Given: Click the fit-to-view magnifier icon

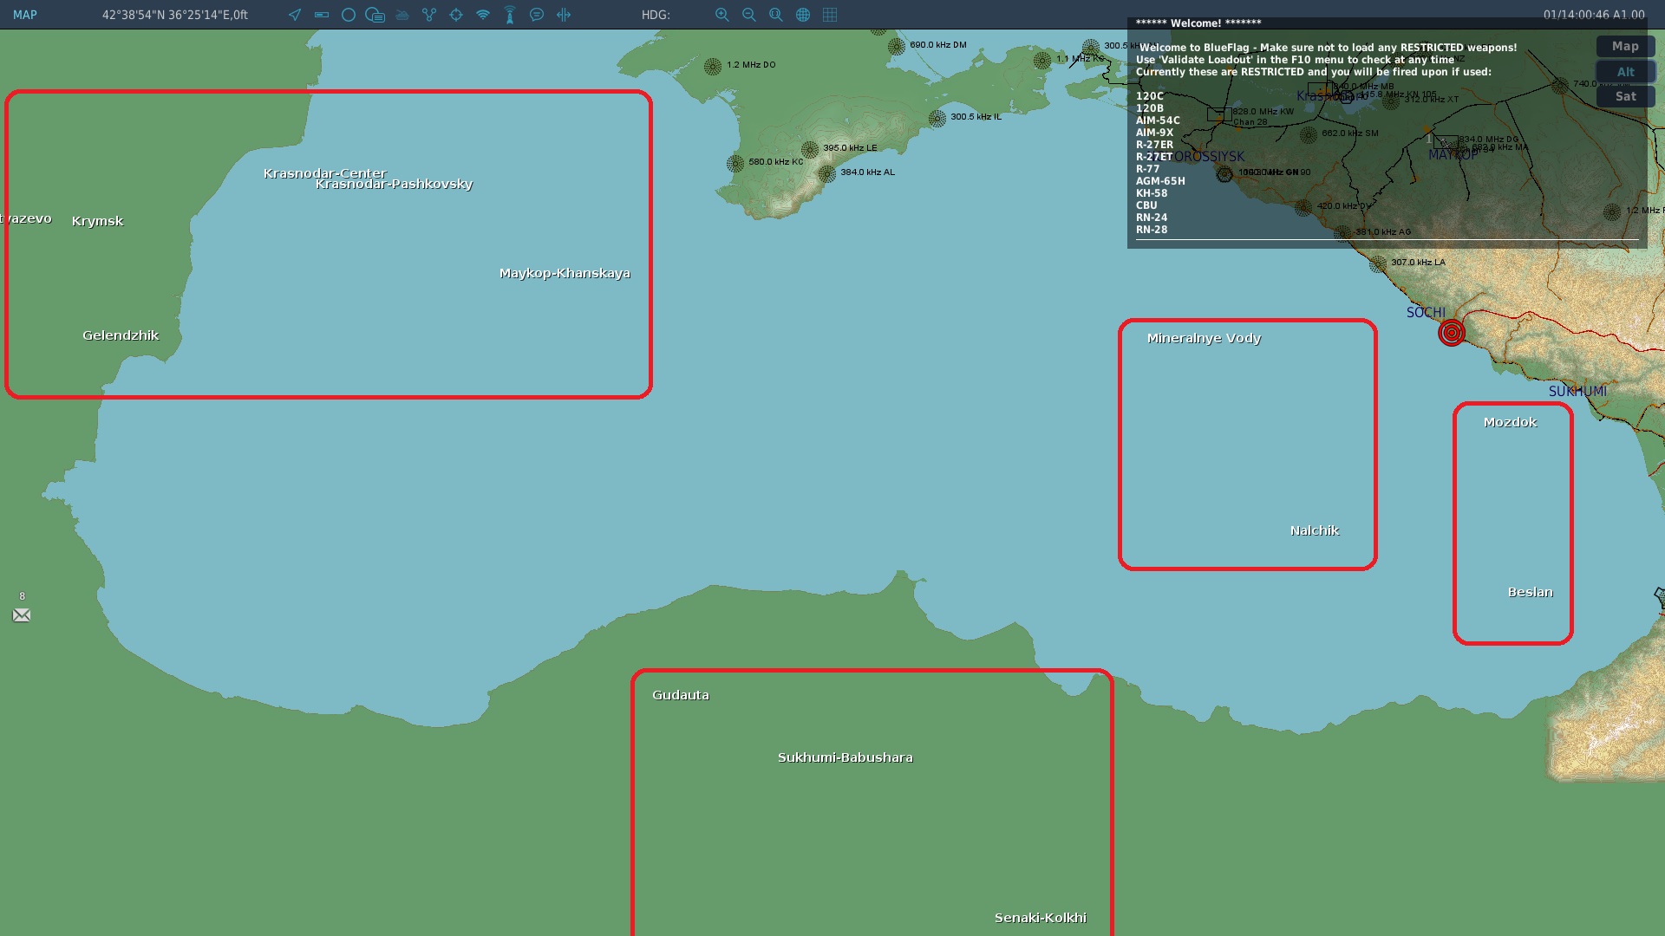Looking at the screenshot, I should coord(776,15).
